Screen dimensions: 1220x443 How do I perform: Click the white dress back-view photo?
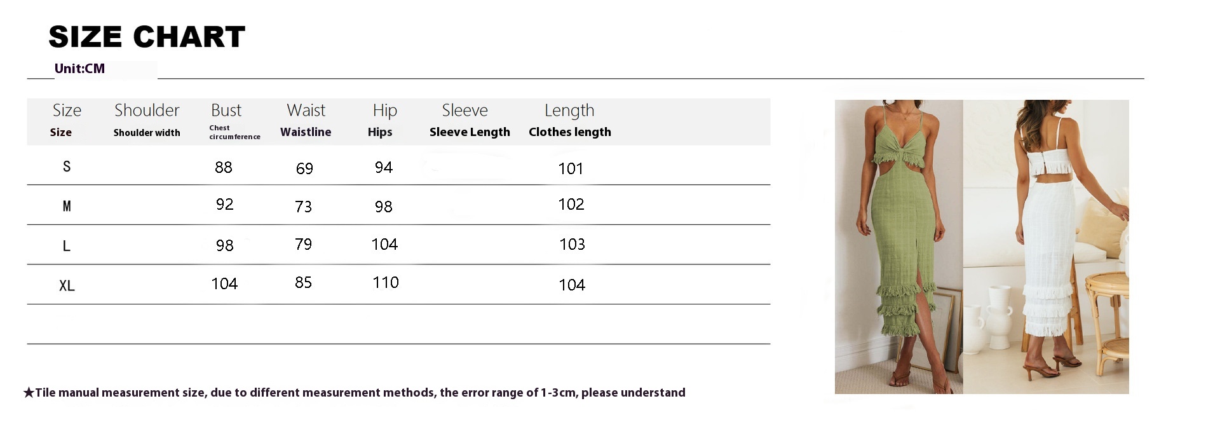tap(1046, 247)
